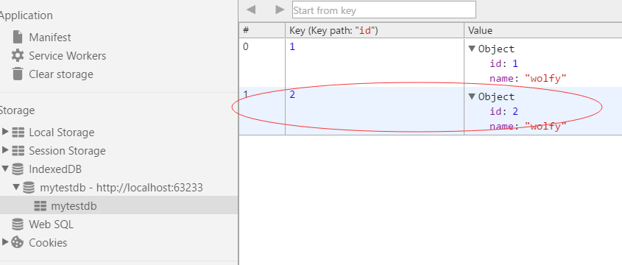Expand the Session Storage tree node
Image resolution: width=622 pixels, height=265 pixels.
[x=5, y=150]
